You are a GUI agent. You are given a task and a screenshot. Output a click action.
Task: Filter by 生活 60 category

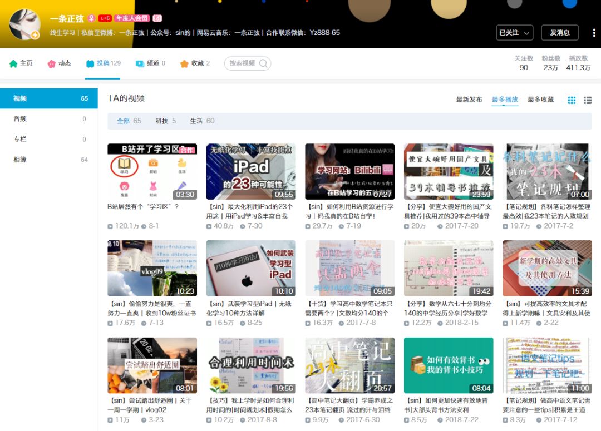point(202,121)
